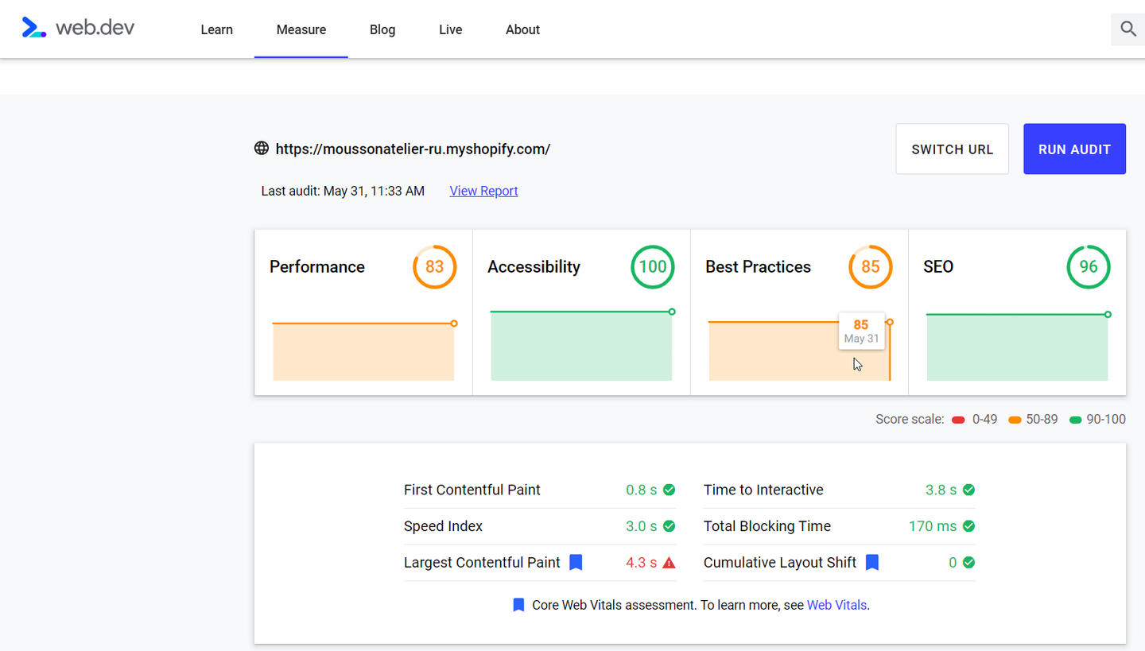The width and height of the screenshot is (1145, 651).
Task: Click the red warning triangle beside 4.3 s
Action: coord(670,563)
